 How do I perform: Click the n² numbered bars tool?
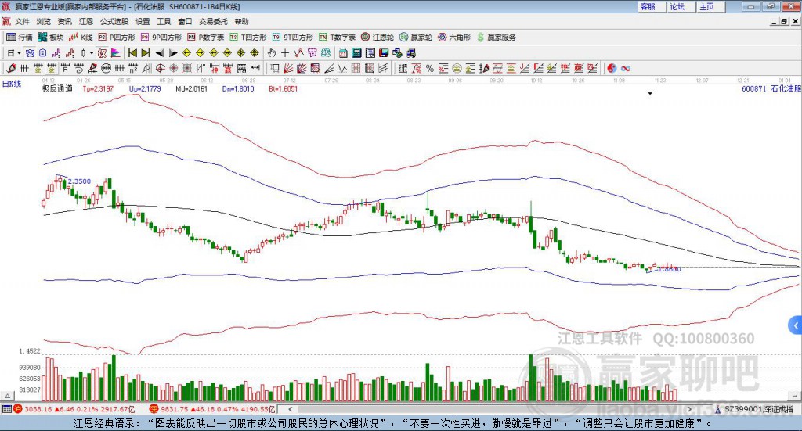[x=133, y=68]
